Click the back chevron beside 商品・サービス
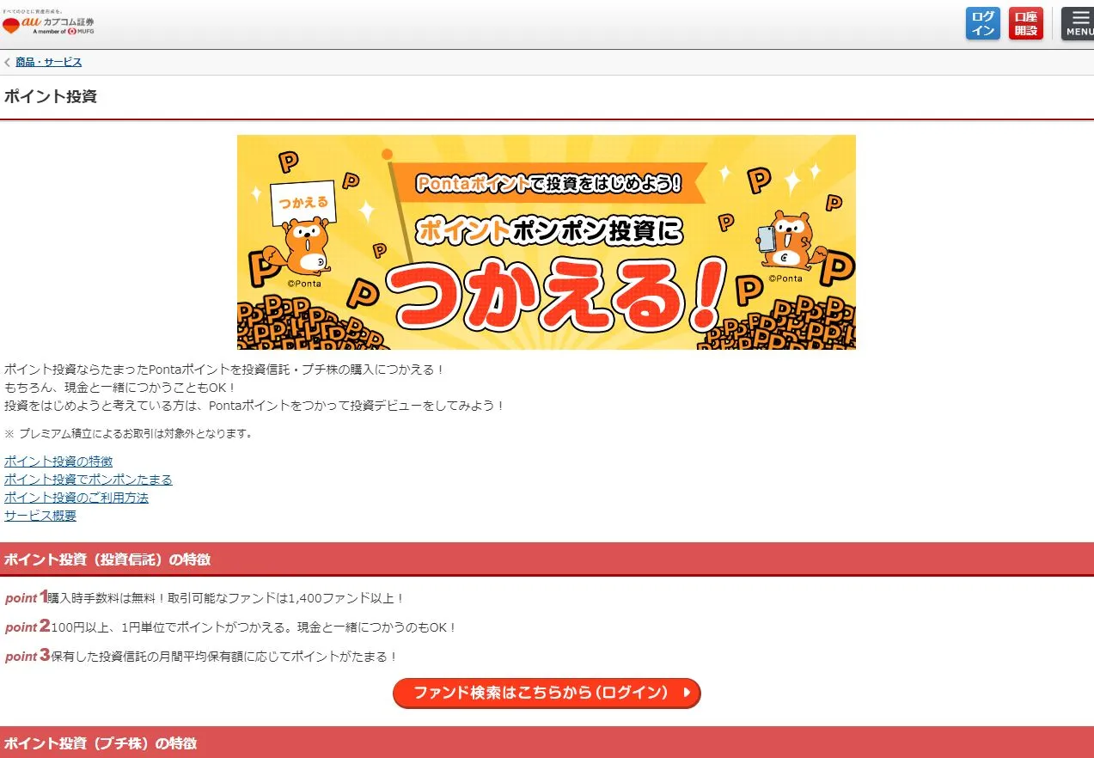 coord(8,62)
